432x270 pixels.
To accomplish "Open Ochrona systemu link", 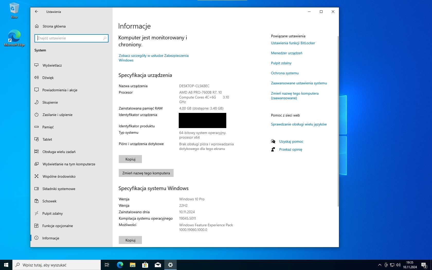I will click(x=285, y=73).
